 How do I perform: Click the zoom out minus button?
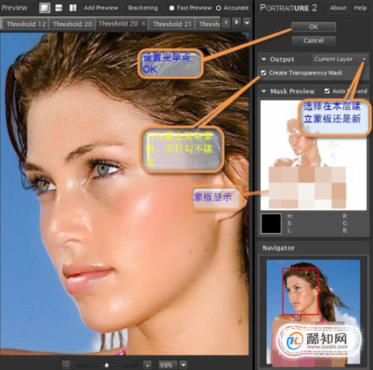coord(66,365)
